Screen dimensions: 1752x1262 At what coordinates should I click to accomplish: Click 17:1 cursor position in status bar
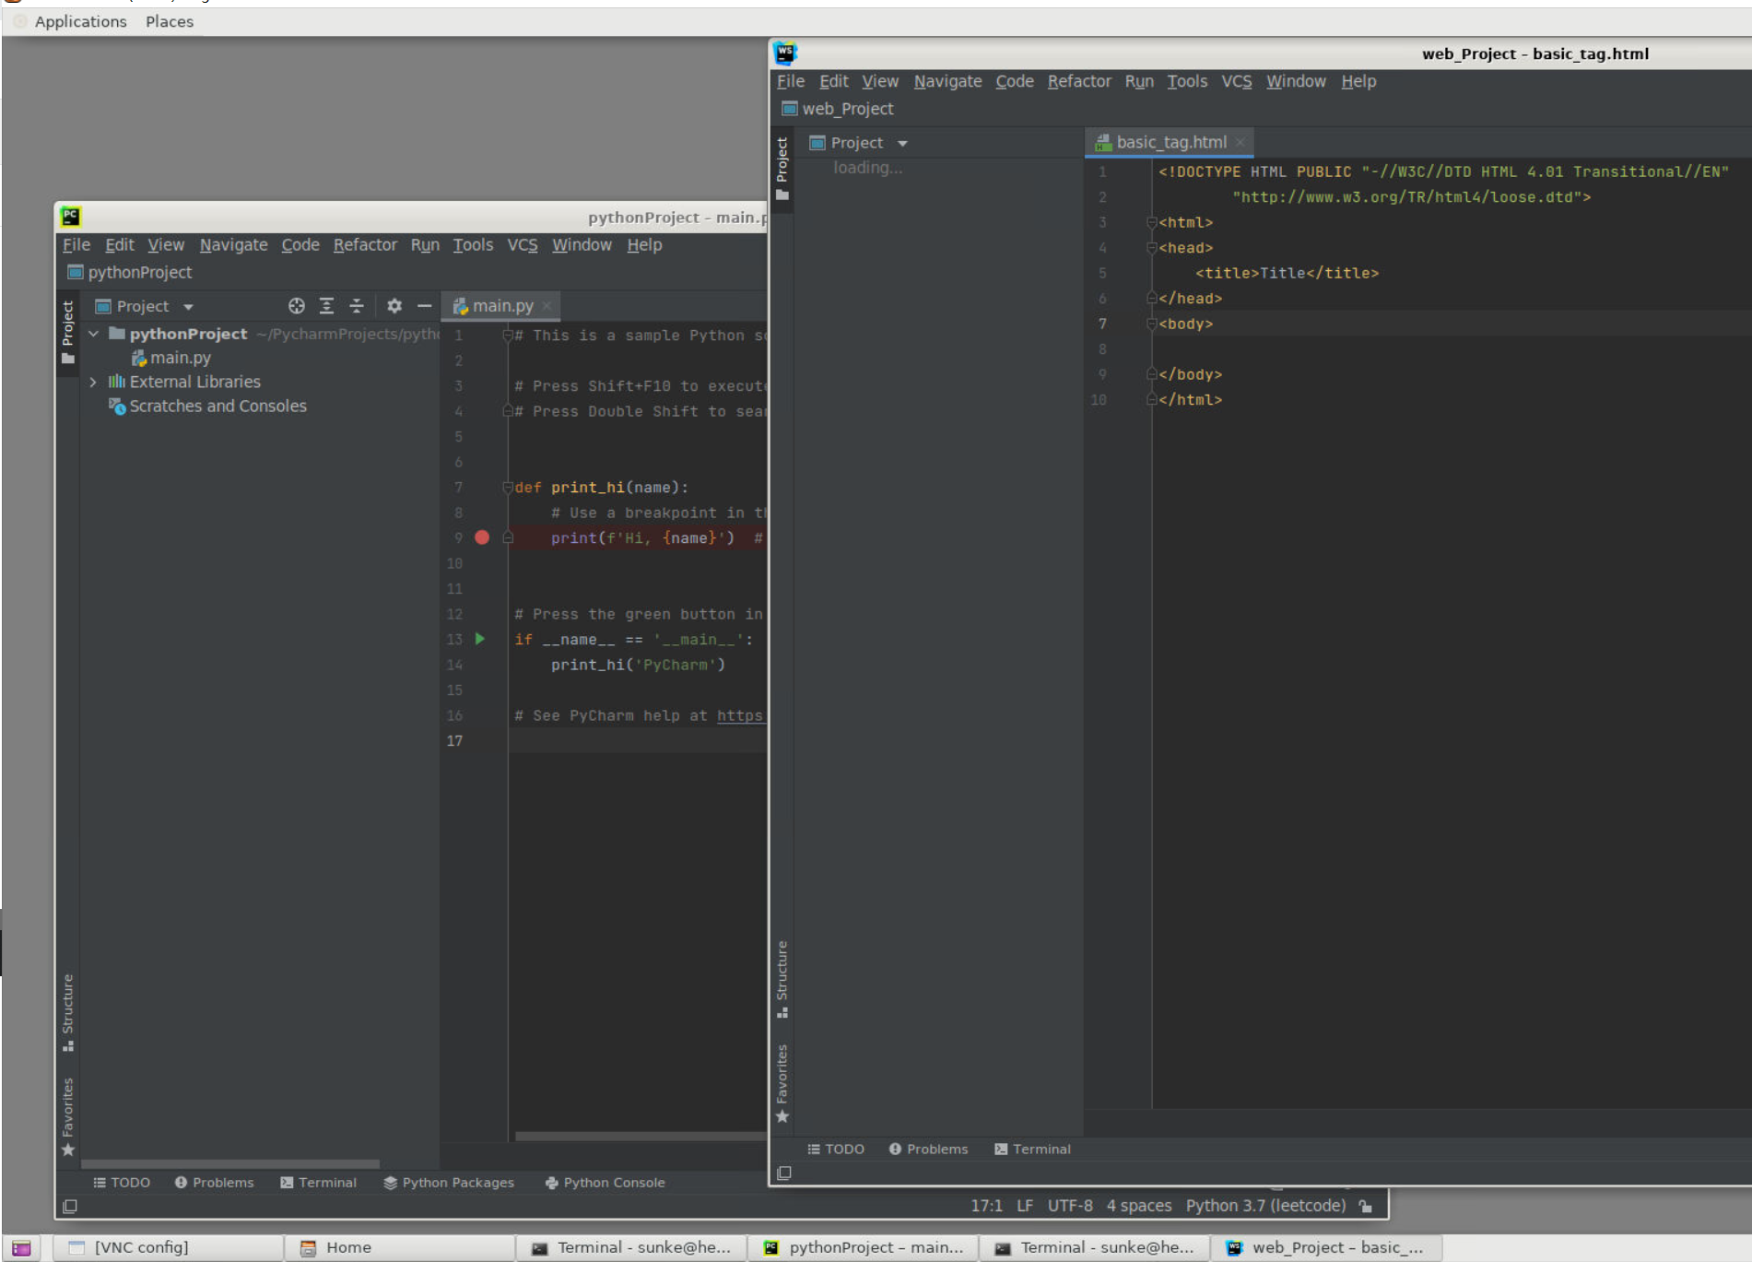click(x=986, y=1206)
